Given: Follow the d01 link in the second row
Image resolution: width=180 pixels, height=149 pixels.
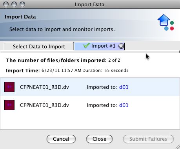Looking at the screenshot, I should point(124,105).
